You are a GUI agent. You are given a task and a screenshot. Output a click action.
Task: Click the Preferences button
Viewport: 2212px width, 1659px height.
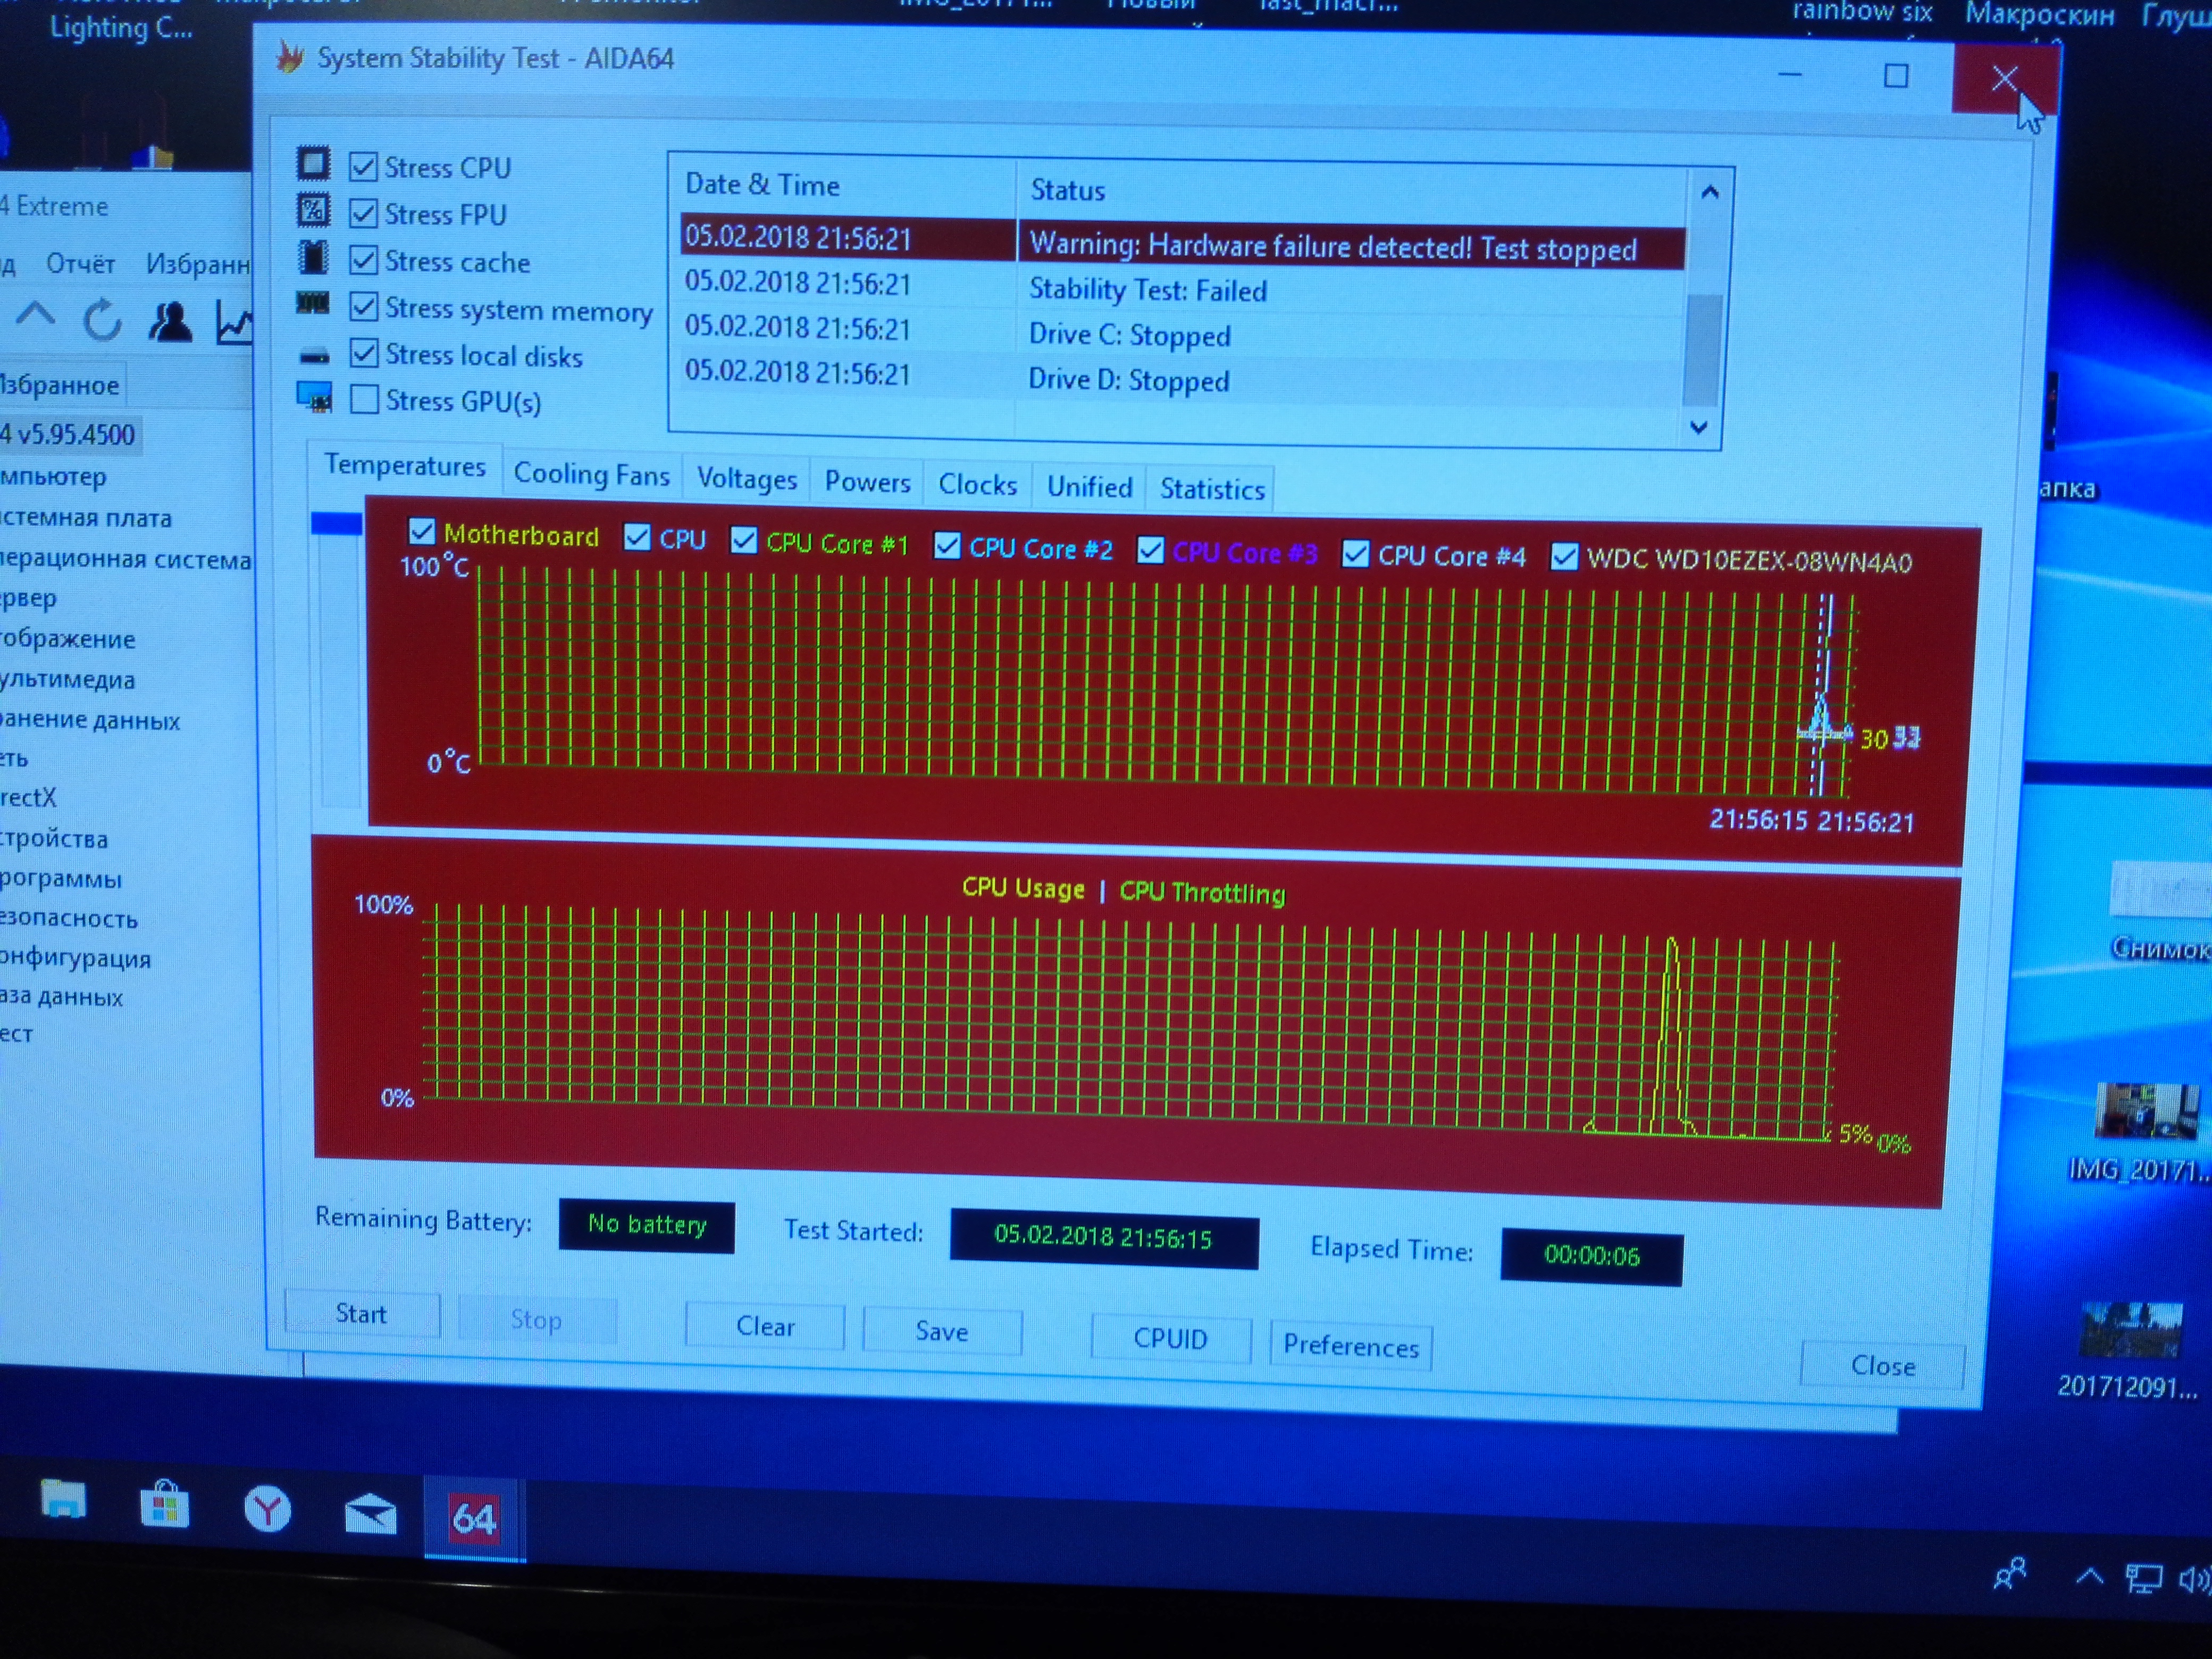(1350, 1346)
